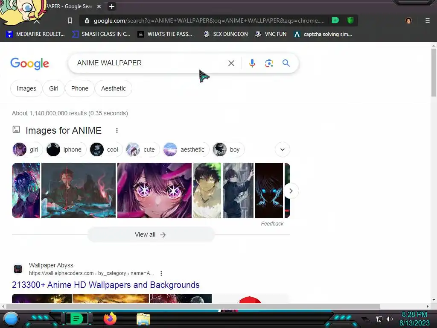The height and width of the screenshot is (328, 437).
Task: Search by image with the Lens icon
Action: point(269,63)
